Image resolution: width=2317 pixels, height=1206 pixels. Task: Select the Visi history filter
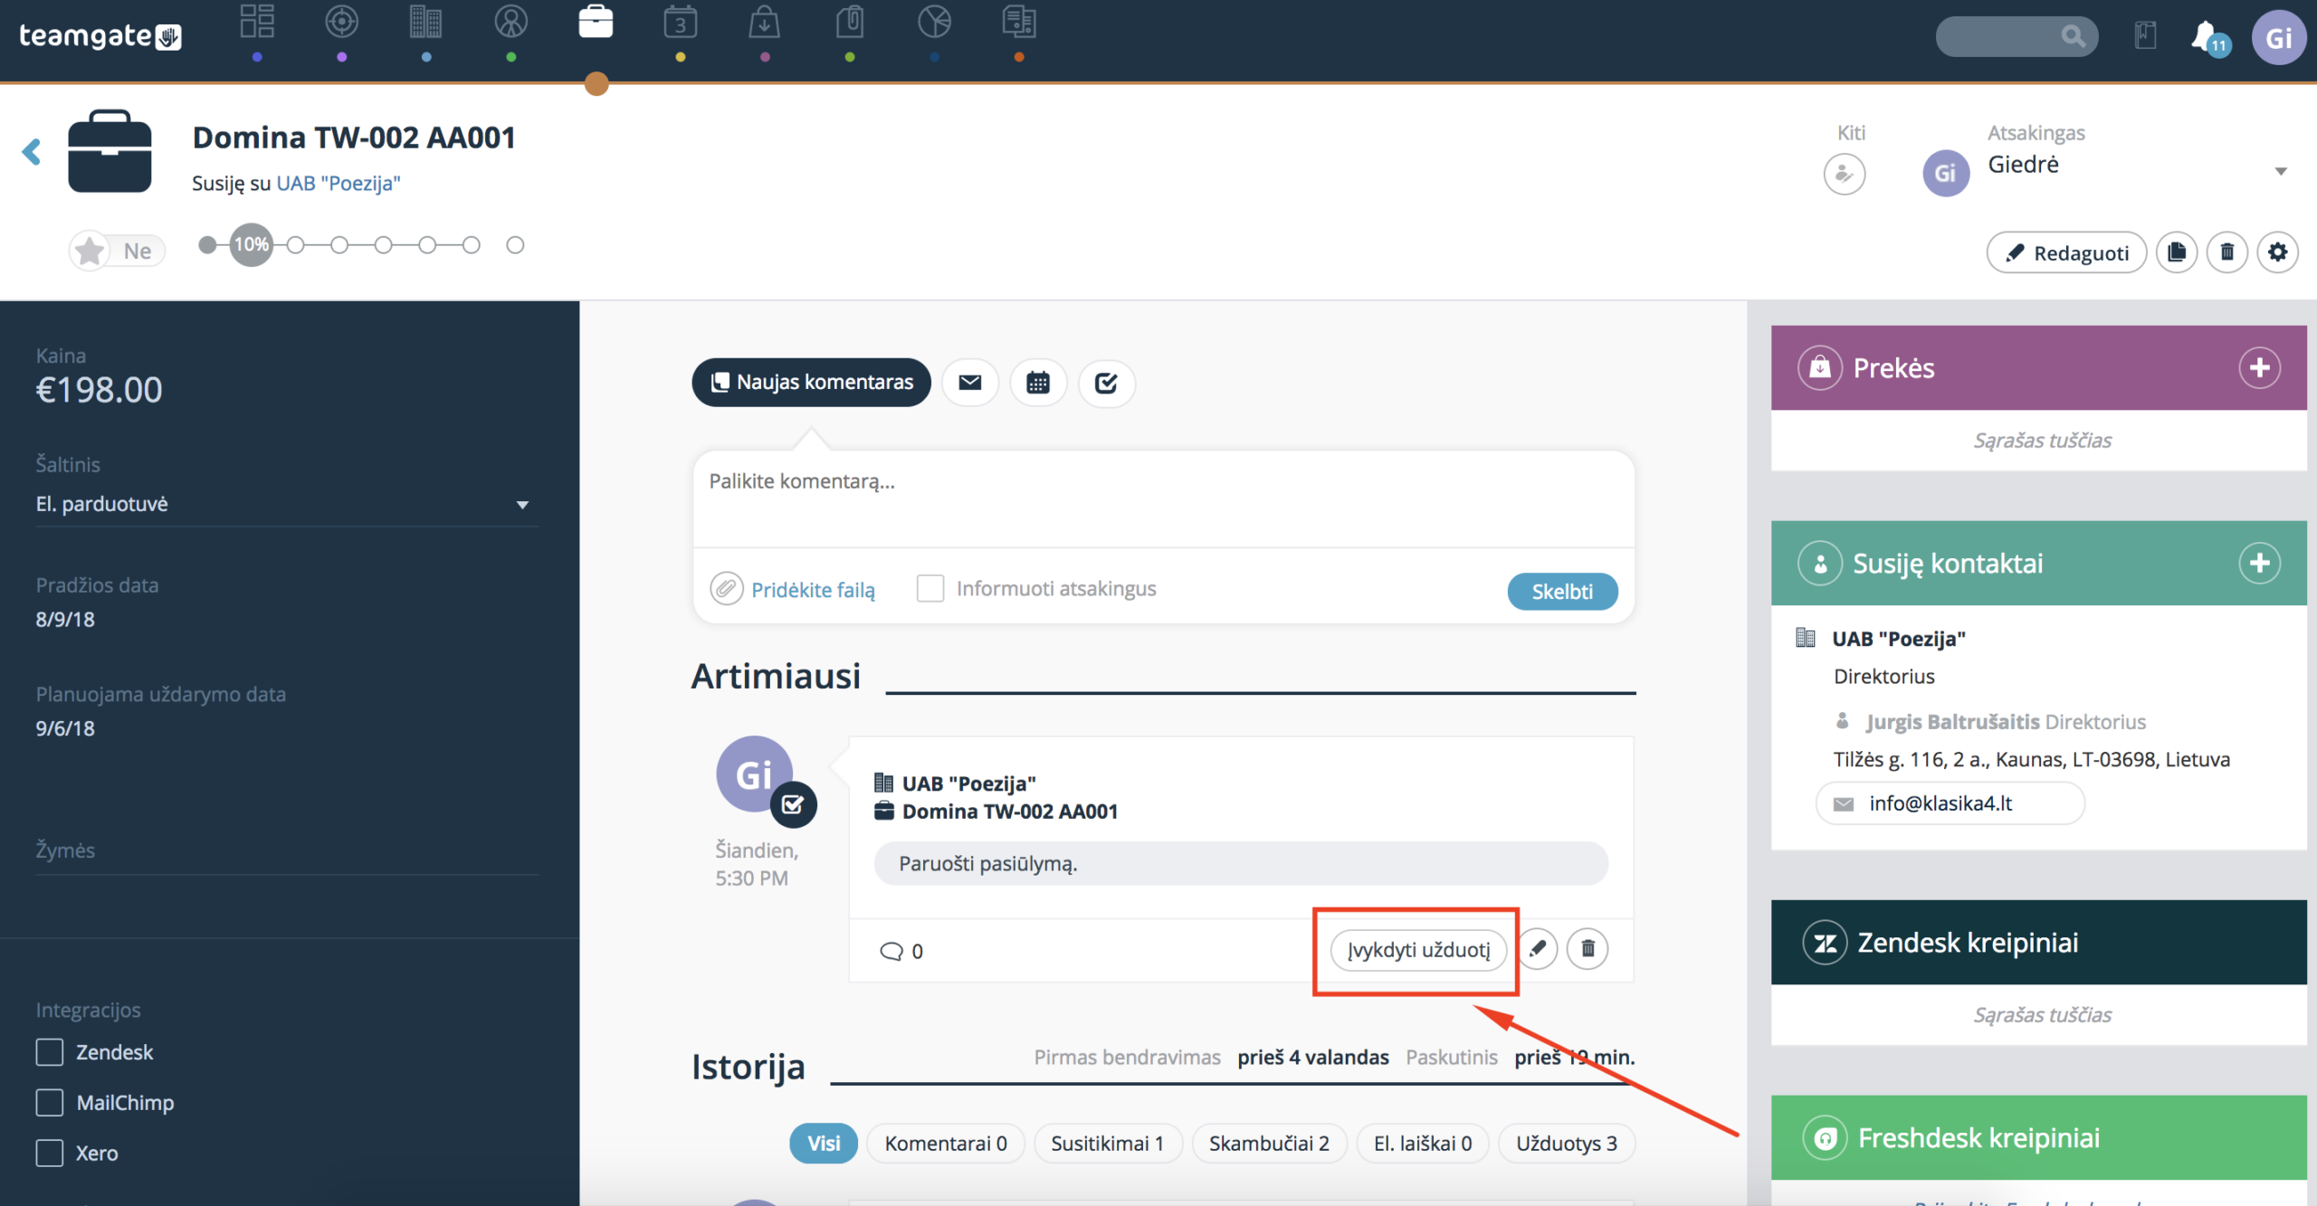pos(823,1144)
